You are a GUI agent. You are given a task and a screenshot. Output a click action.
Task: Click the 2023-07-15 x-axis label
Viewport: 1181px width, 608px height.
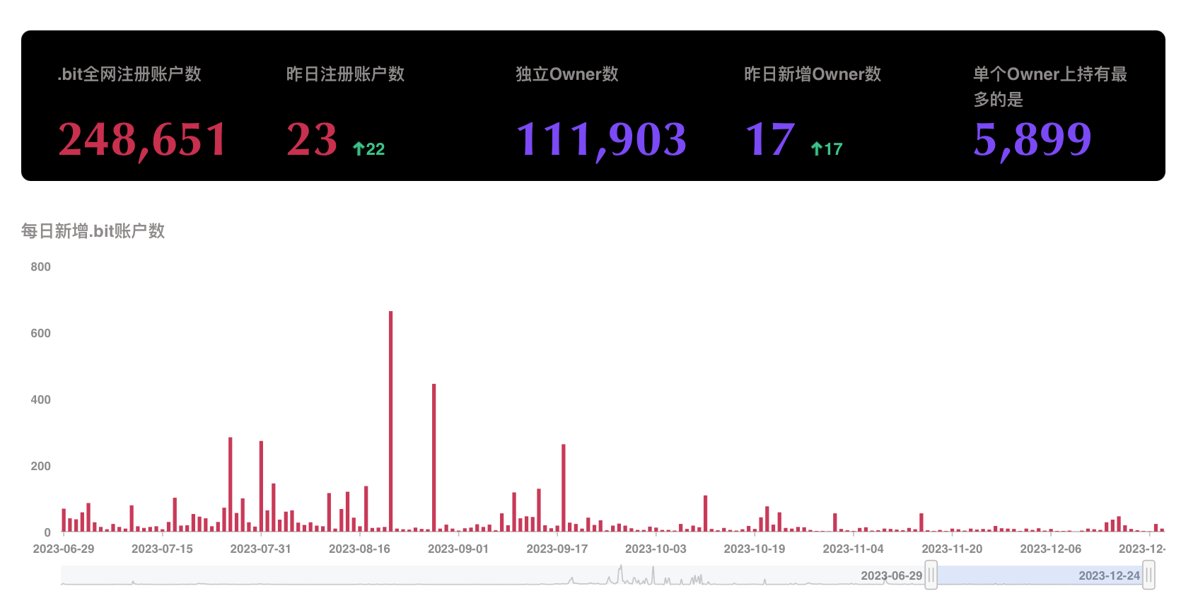click(x=162, y=549)
